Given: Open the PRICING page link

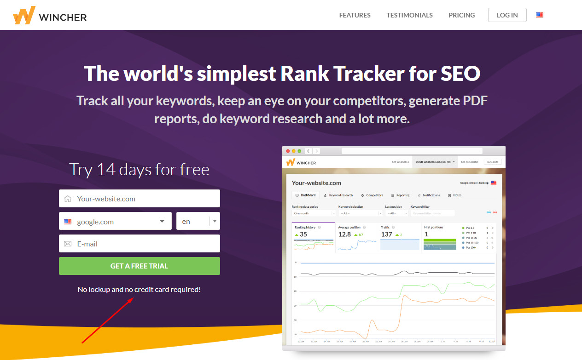Looking at the screenshot, I should (x=461, y=15).
